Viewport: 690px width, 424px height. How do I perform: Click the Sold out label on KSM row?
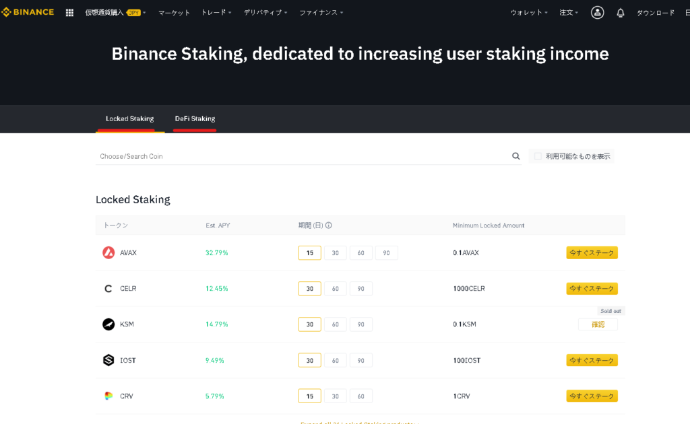point(610,311)
